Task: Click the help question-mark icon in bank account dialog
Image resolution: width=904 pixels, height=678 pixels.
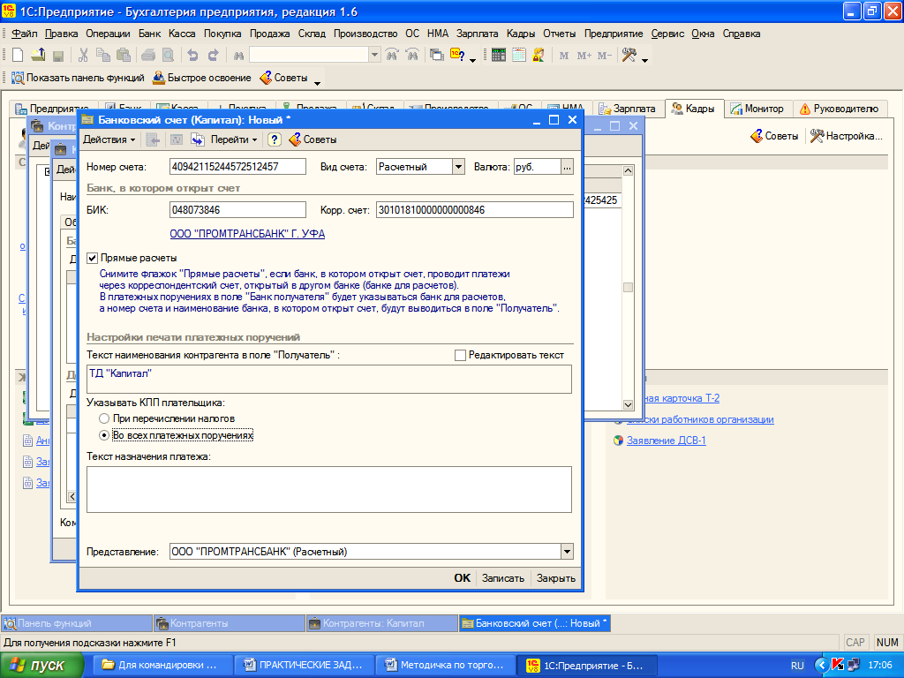Action: 275,139
